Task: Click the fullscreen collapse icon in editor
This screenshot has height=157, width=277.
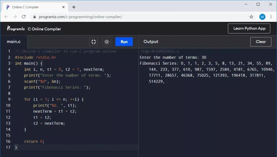Action: click(x=94, y=42)
